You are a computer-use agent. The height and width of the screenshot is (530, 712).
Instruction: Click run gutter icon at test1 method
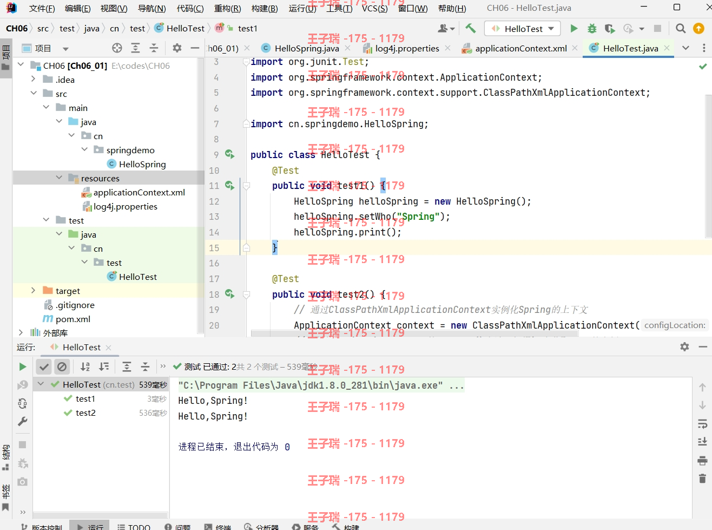pos(229,185)
